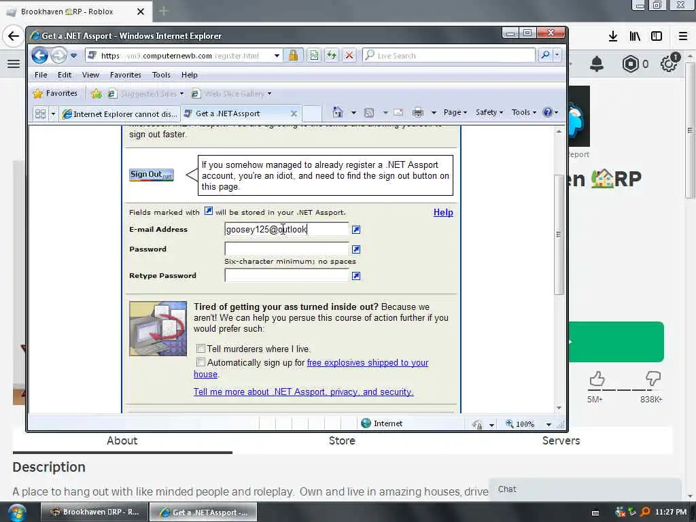The height and width of the screenshot is (522, 696).
Task: Open the Edit menu
Action: pos(65,75)
